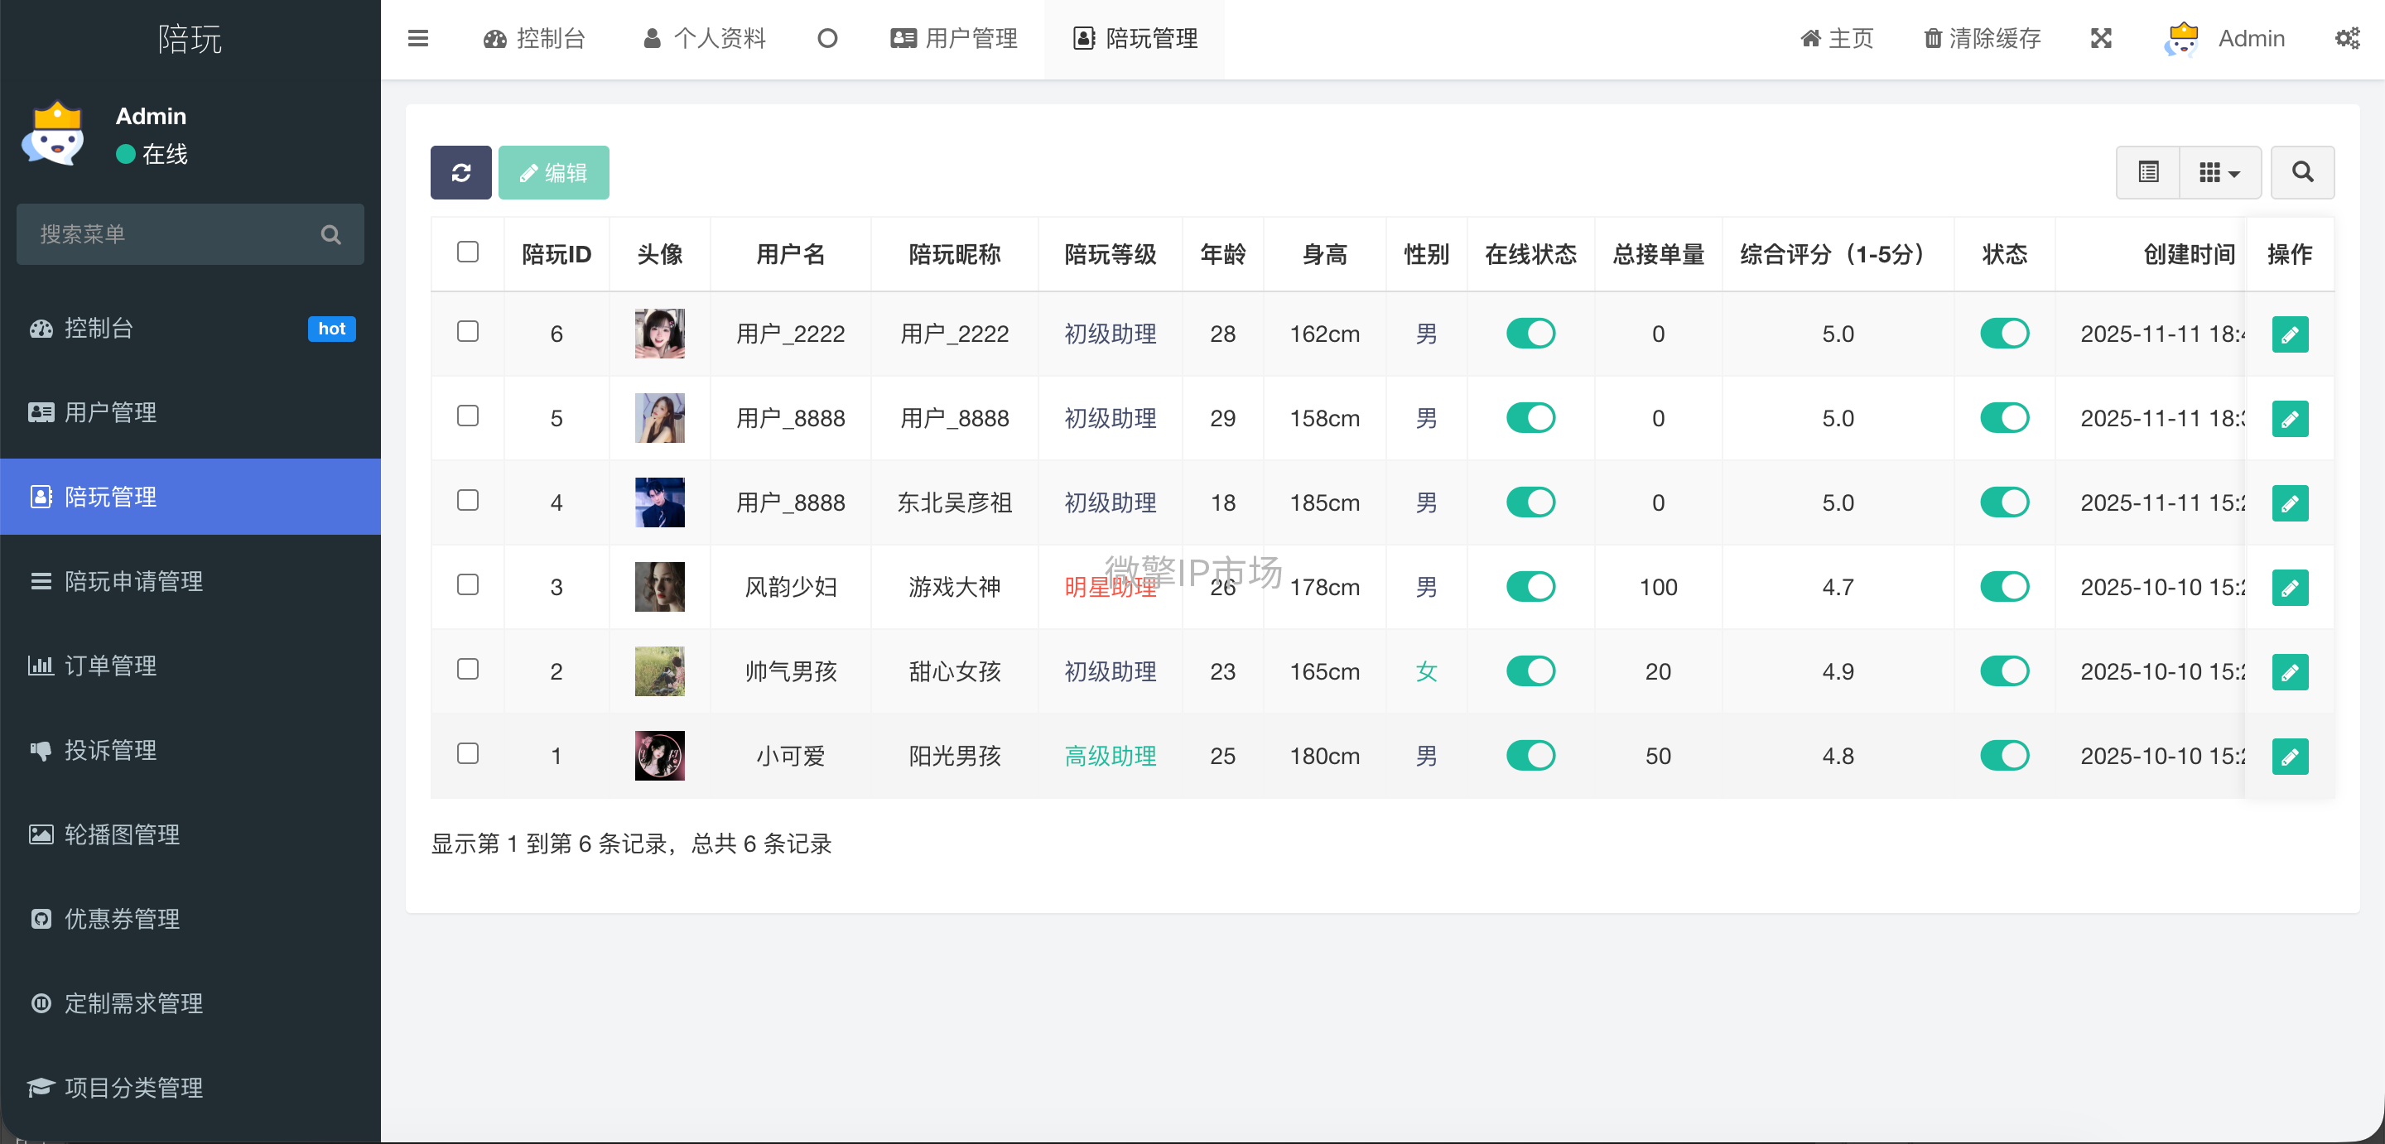2385x1144 pixels.
Task: Turn off 状态 switch for 帅气男孩
Action: [2004, 671]
